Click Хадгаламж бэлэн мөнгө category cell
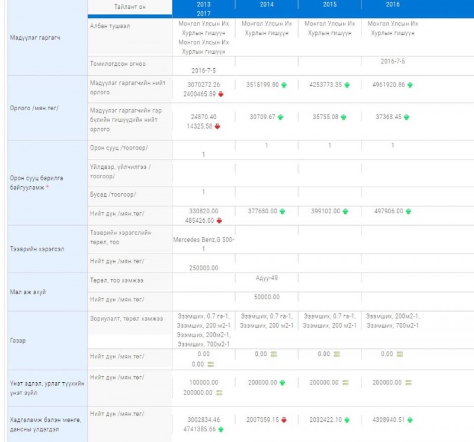This screenshot has height=442, width=474. click(x=47, y=424)
